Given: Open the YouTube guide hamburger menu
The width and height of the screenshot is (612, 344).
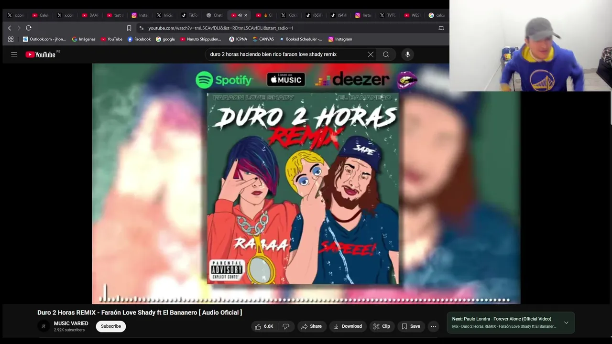Looking at the screenshot, I should [x=14, y=54].
